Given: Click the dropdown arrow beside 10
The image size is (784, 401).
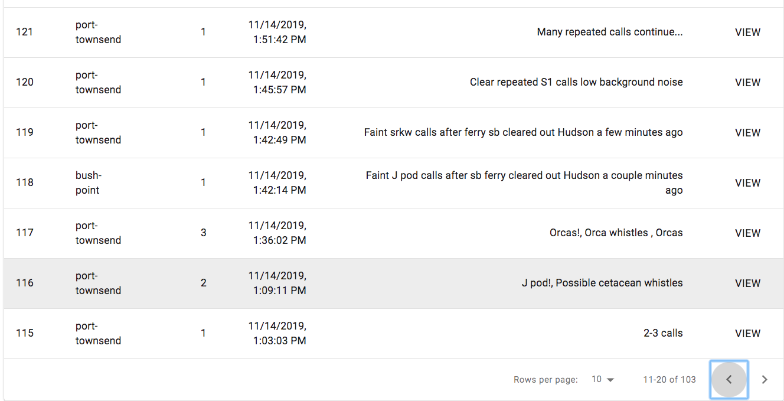Looking at the screenshot, I should pyautogui.click(x=610, y=380).
